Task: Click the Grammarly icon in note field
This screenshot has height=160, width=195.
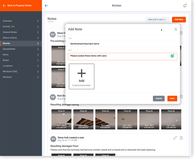Action: tap(172, 56)
